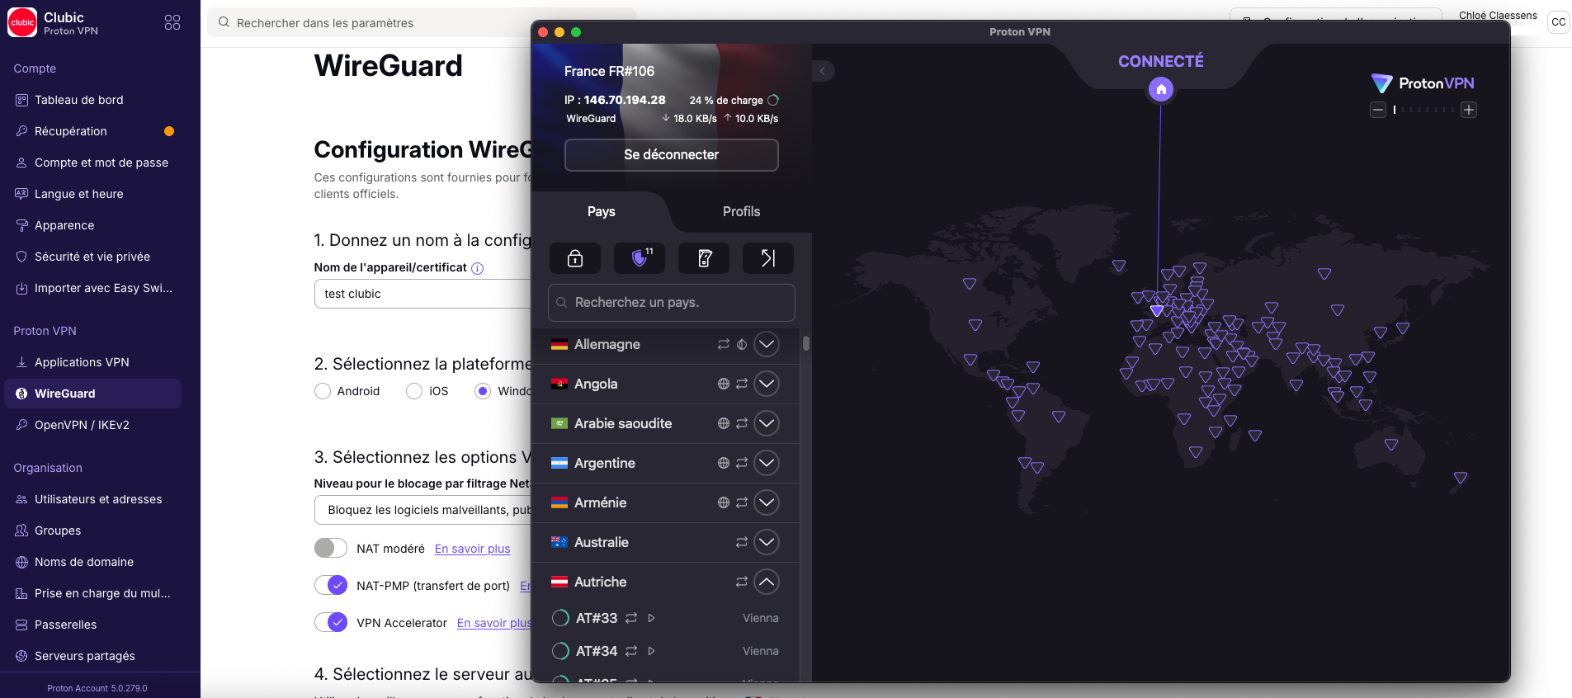Image resolution: width=1572 pixels, height=698 pixels.
Task: Expand the Australie server list
Action: (x=767, y=542)
